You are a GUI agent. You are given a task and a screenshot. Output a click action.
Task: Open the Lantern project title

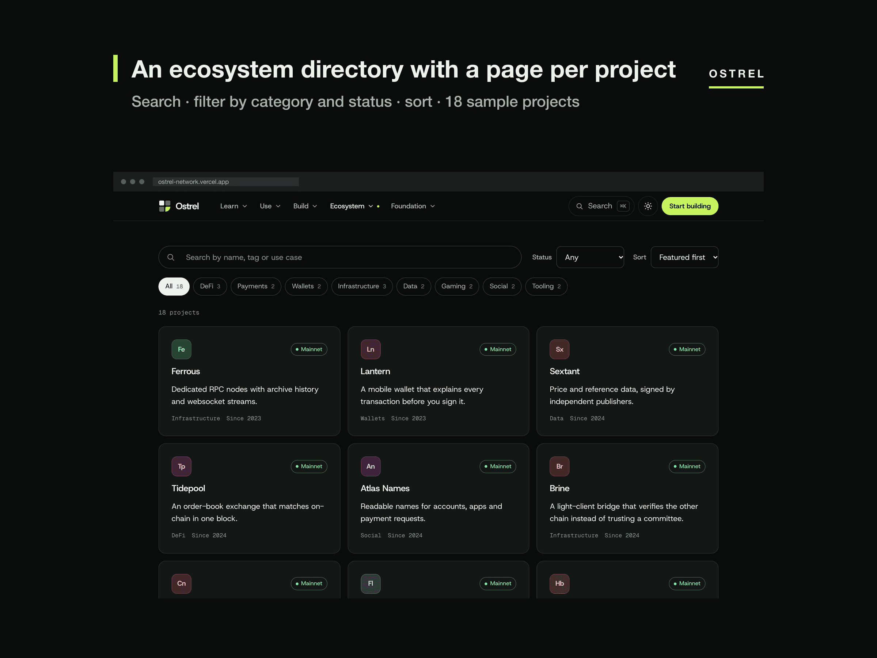click(x=375, y=371)
